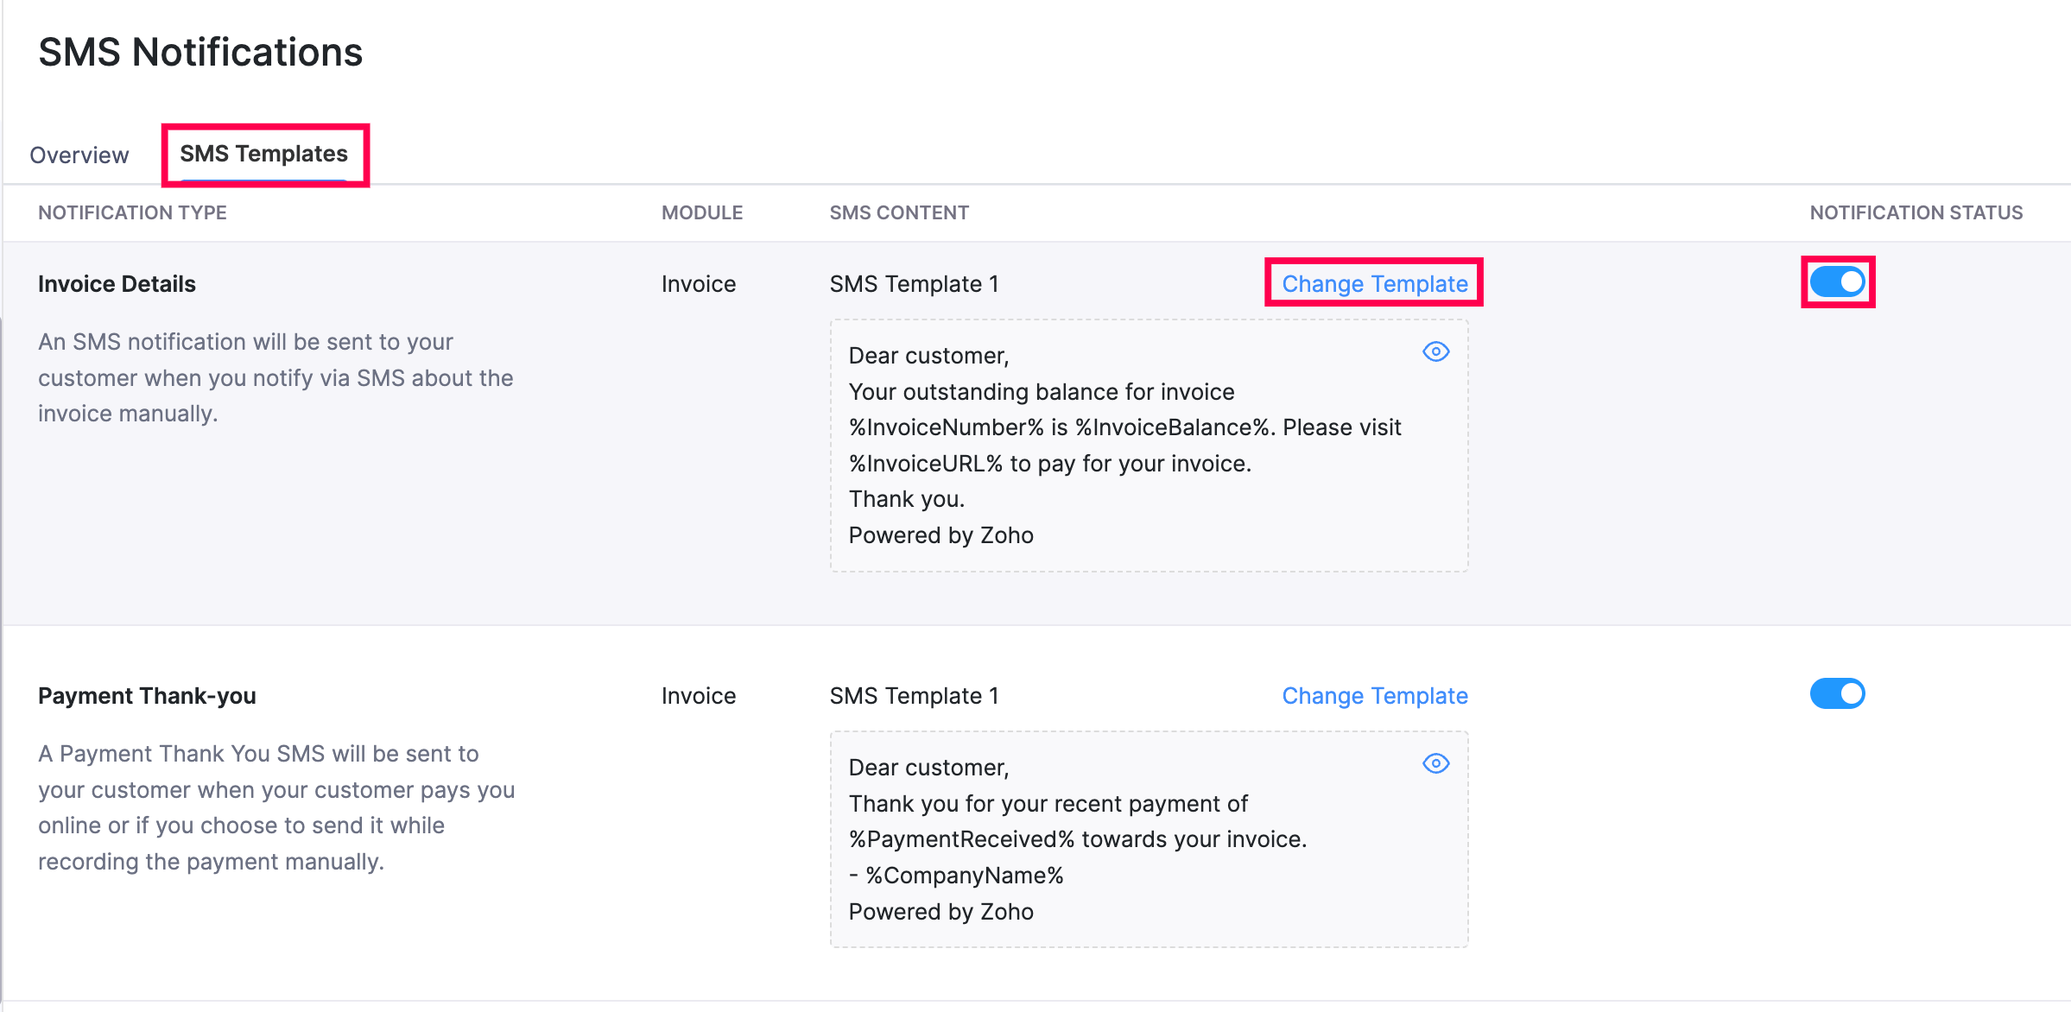Screen dimensions: 2071x1012
Task: Click the Notification Type column header
Action: coord(132,212)
